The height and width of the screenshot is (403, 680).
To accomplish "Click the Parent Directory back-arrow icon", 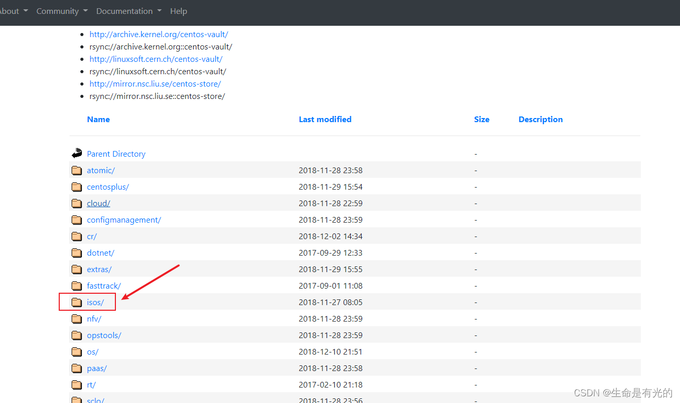I will 77,153.
